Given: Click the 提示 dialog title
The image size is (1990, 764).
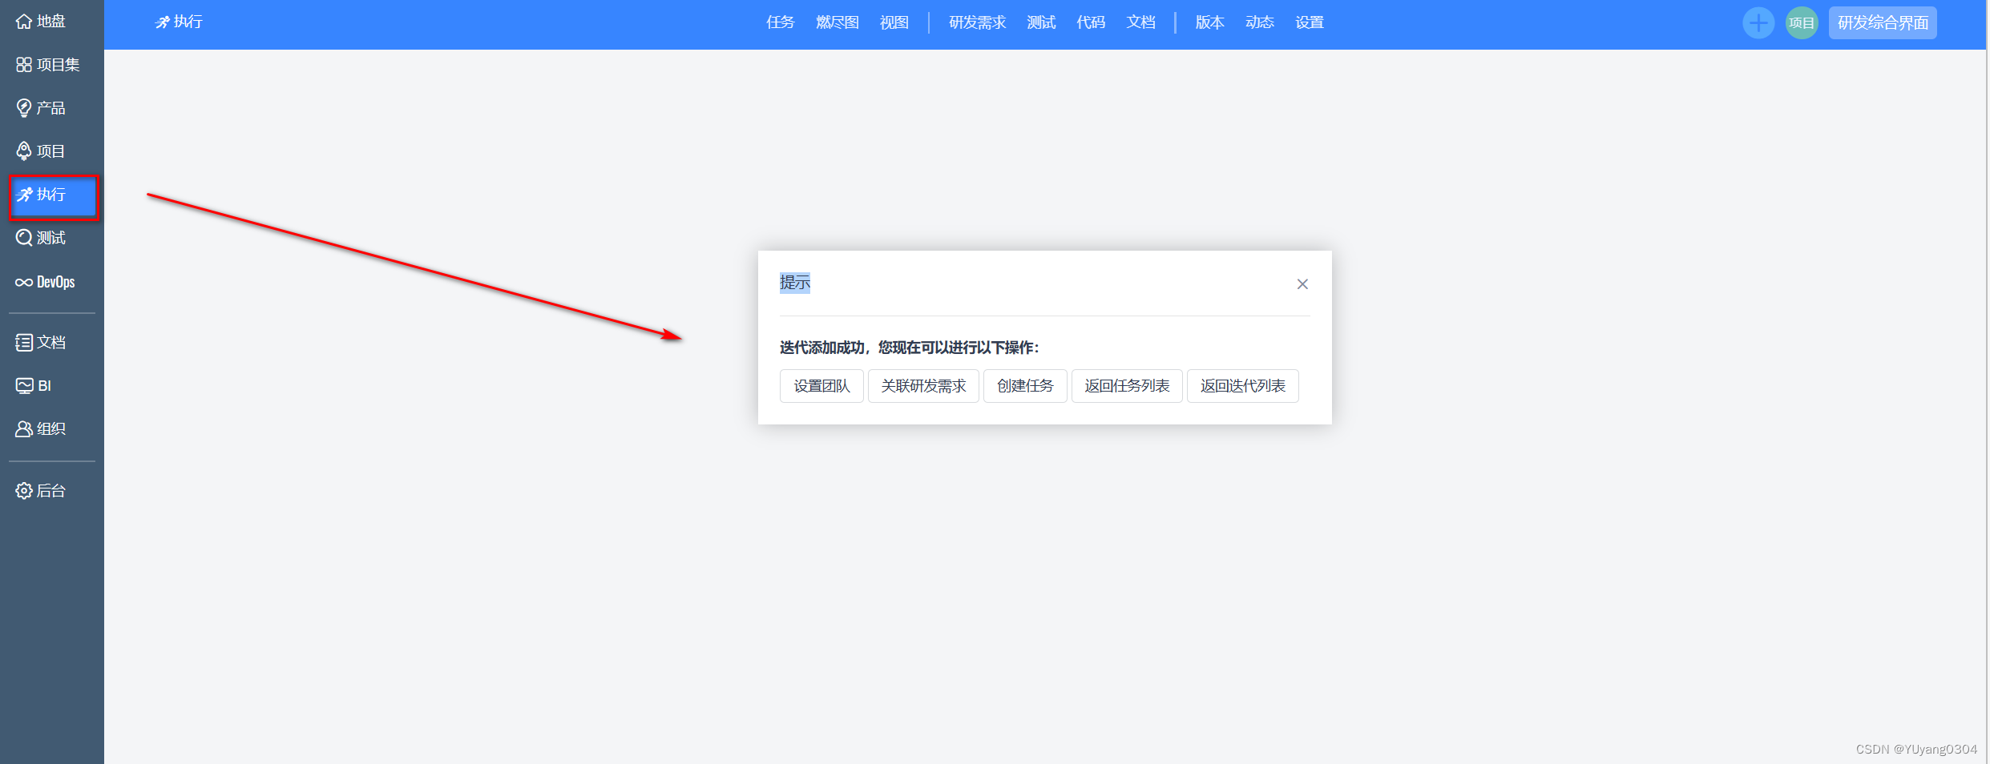Looking at the screenshot, I should 795,283.
